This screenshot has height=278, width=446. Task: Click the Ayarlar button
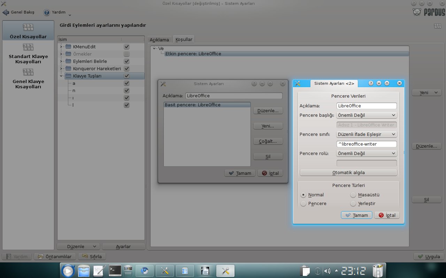pyautogui.click(x=123, y=246)
